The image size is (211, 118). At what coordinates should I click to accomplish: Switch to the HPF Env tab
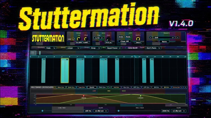click(136, 87)
